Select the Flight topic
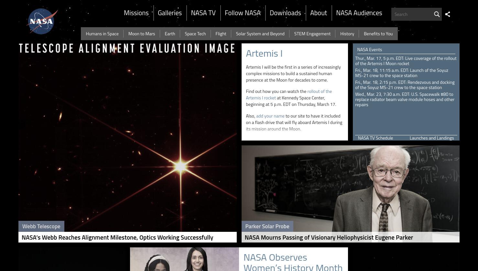This screenshot has width=478, height=271. (x=221, y=34)
